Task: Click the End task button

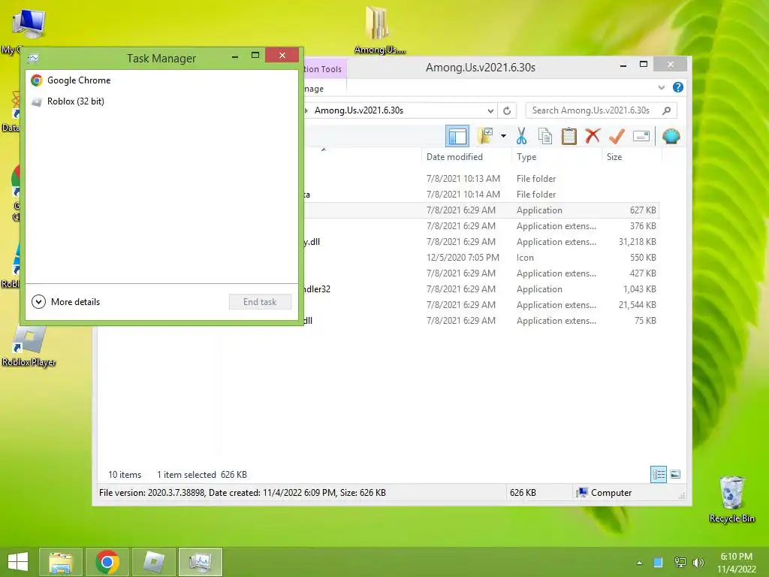Action: [x=260, y=302]
